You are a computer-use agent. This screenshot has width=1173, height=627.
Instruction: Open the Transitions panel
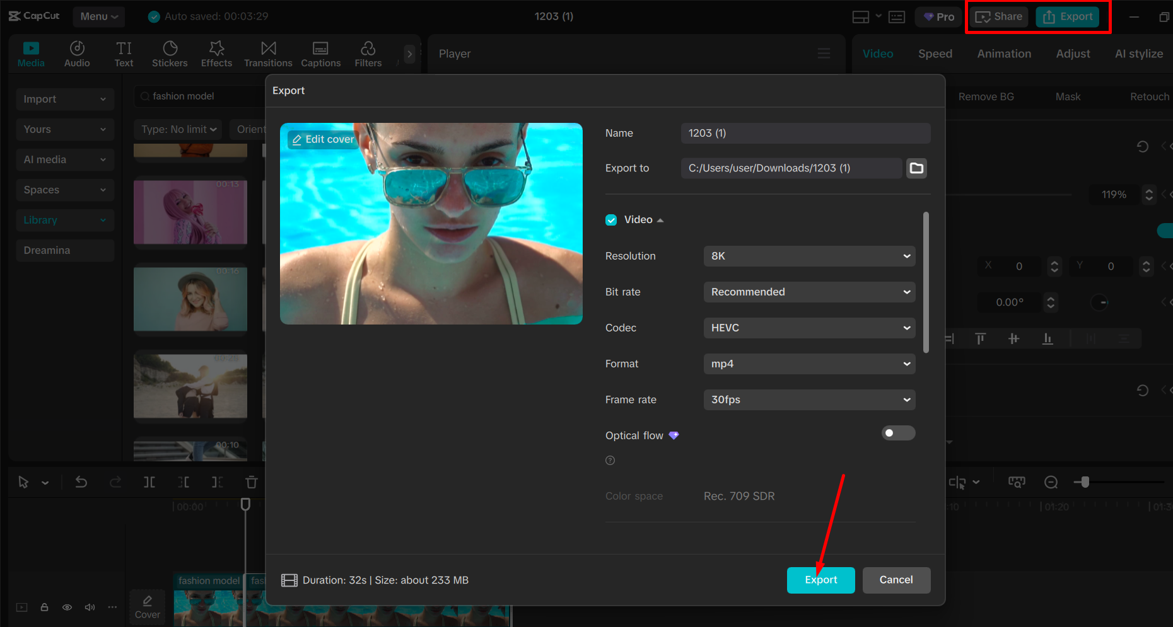[x=267, y=54]
